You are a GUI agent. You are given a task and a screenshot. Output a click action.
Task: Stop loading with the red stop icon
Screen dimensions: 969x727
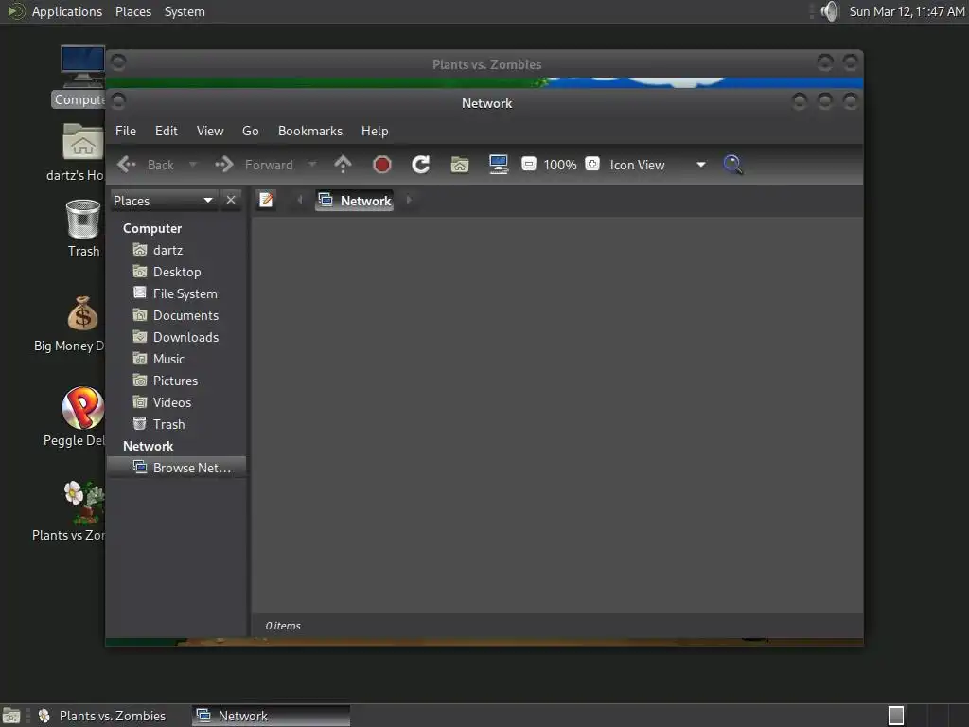[x=382, y=165]
